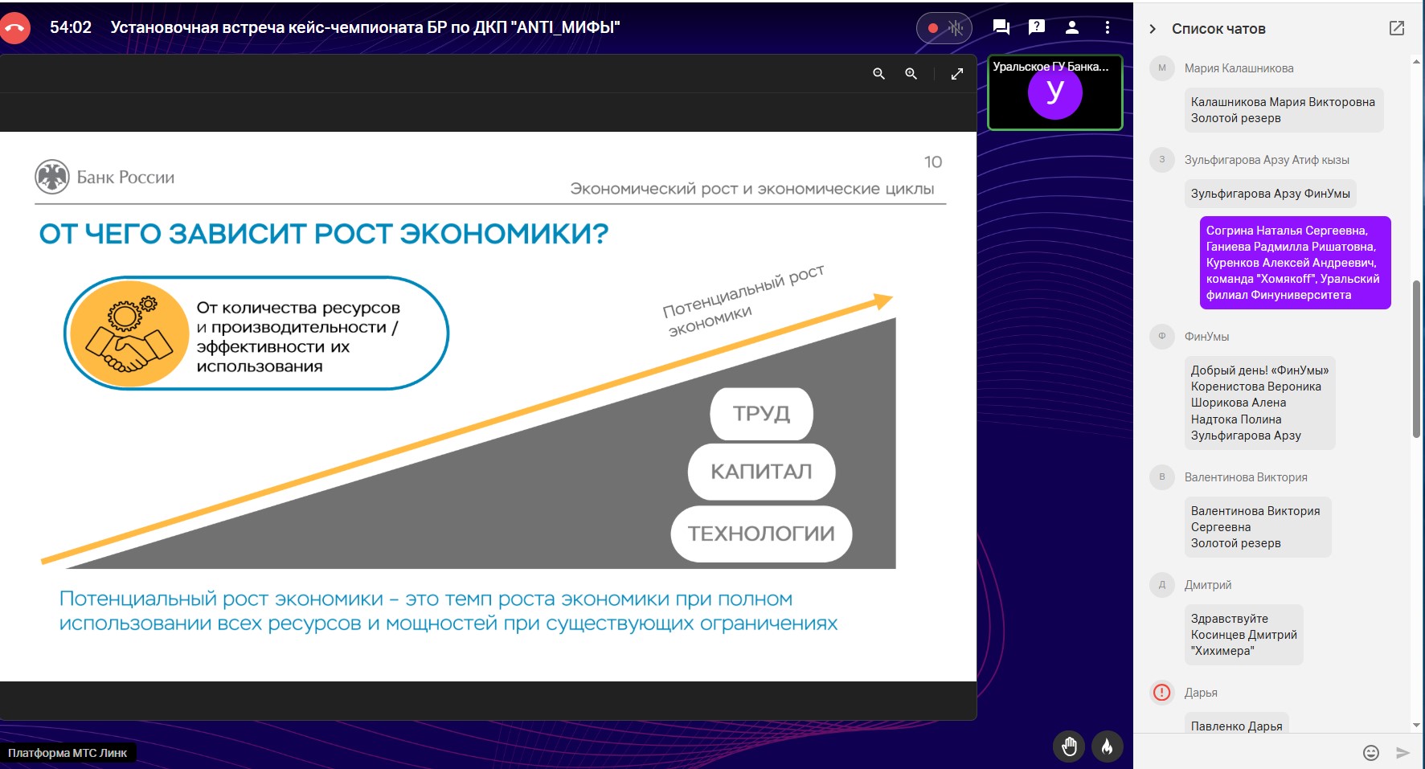Send the chat message with arrow button
1425x769 pixels.
[1402, 753]
